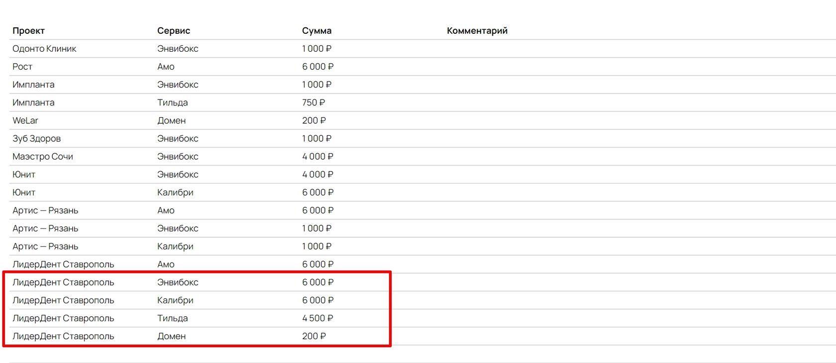Screen dimensions: 836x363
Task: Click 1 000 ₽ for Артис — Рязань Энвибокс
Action: click(x=316, y=228)
